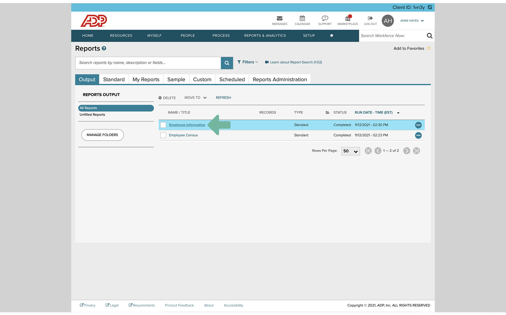
Task: Open the Setup menu
Action: pos(309,36)
